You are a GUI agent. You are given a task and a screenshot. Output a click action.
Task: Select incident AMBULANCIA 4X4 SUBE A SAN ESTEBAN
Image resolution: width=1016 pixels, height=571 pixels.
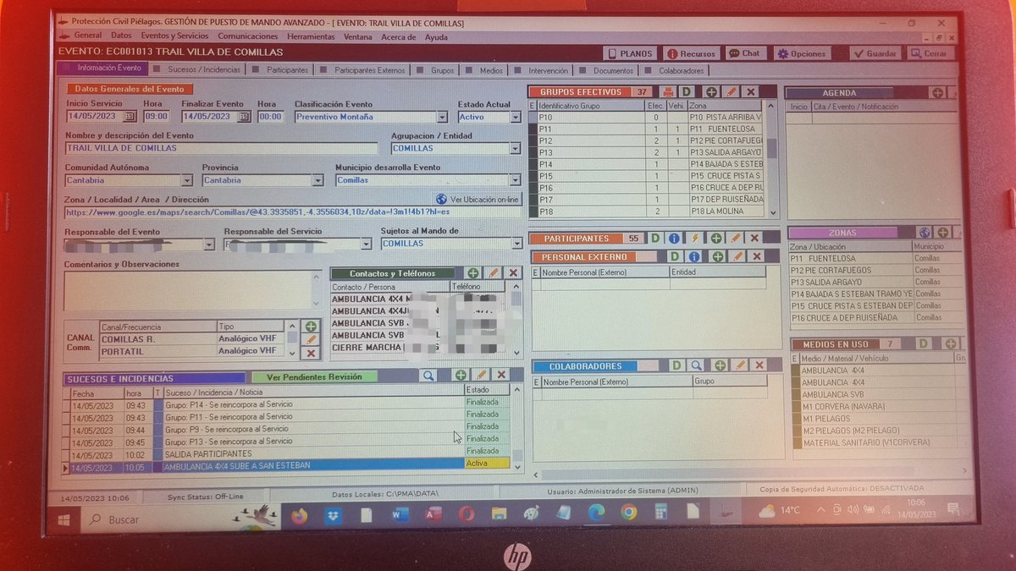pos(288,465)
